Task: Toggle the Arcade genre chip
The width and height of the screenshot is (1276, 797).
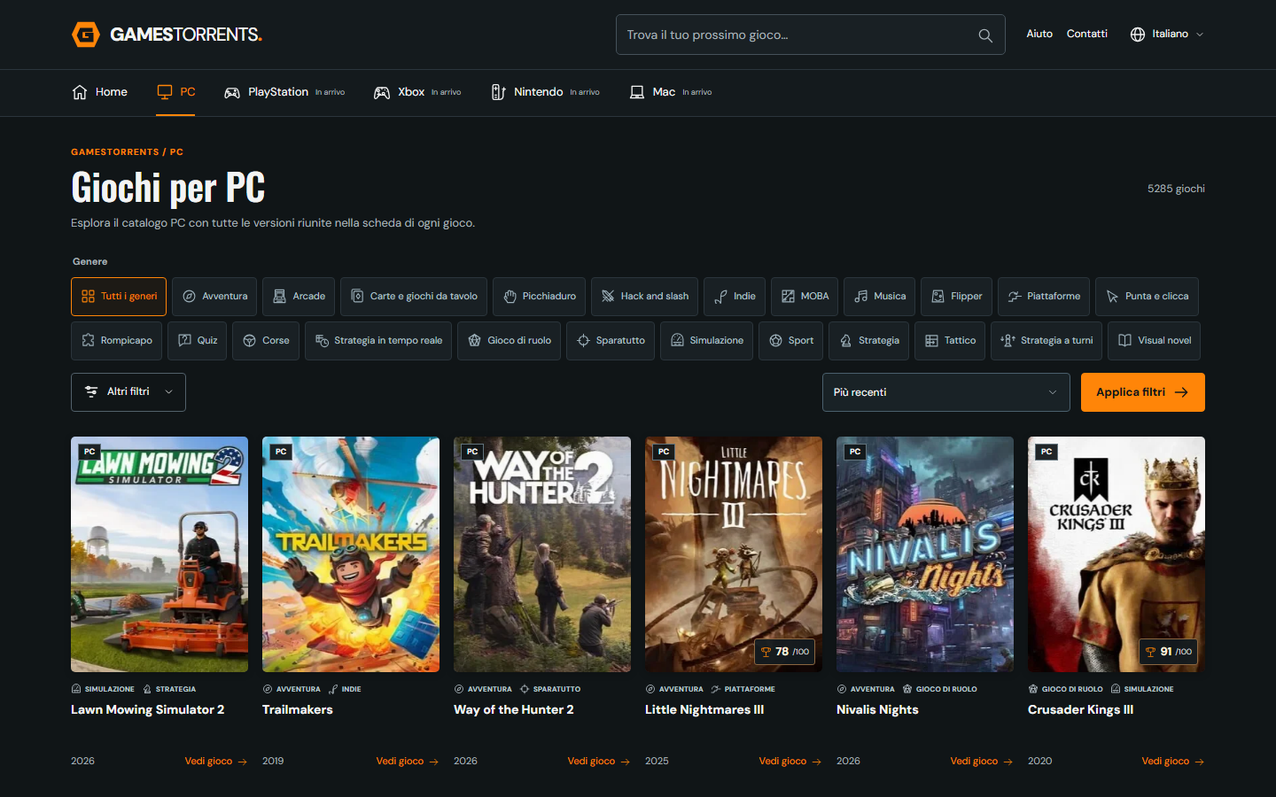Action: point(299,297)
